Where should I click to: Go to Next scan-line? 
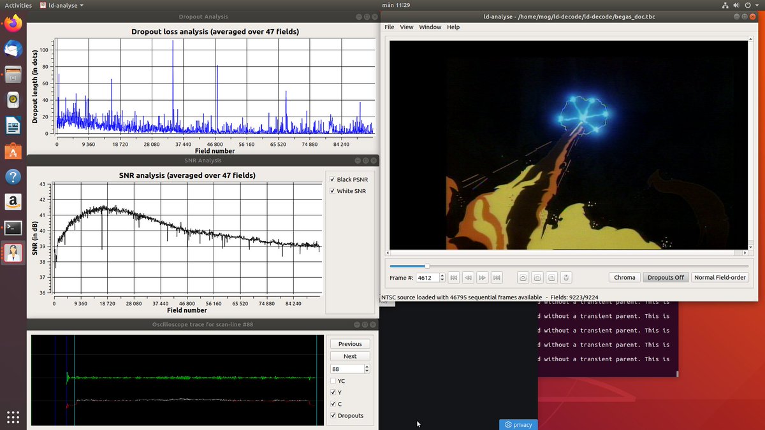350,356
